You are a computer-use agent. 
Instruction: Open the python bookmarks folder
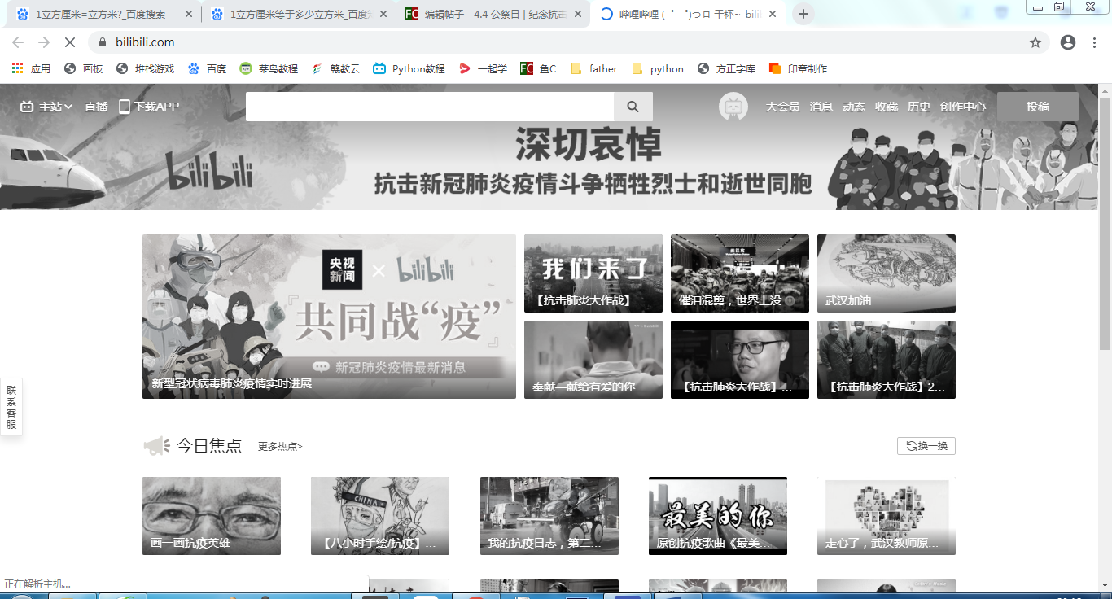[x=658, y=69]
